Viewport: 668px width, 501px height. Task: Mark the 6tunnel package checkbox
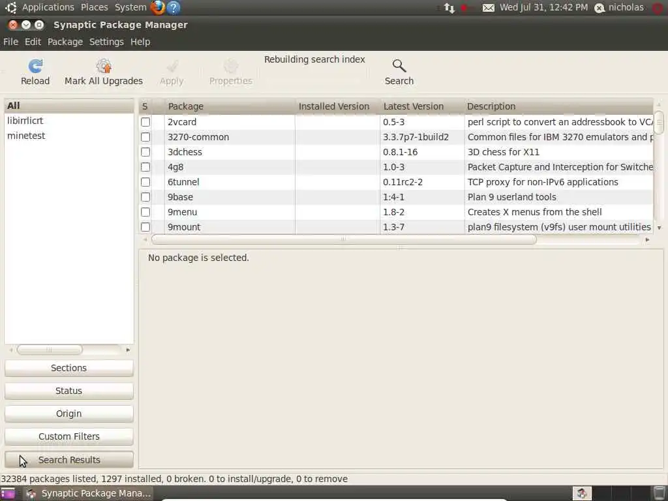coord(145,182)
